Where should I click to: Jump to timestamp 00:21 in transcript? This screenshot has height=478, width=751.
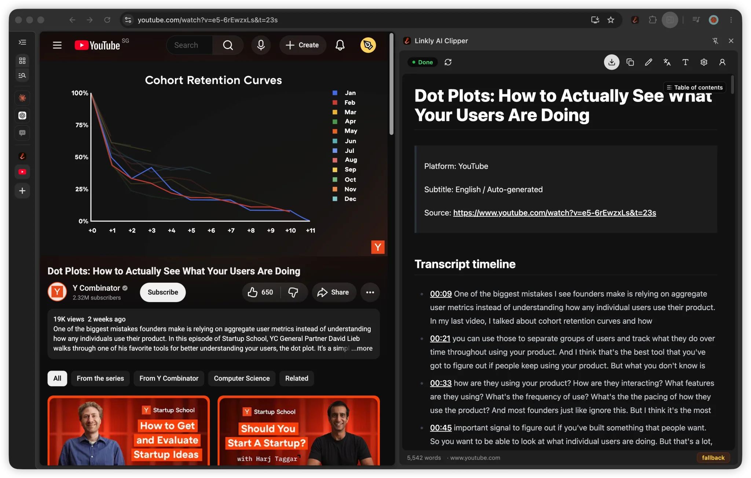[x=440, y=338]
